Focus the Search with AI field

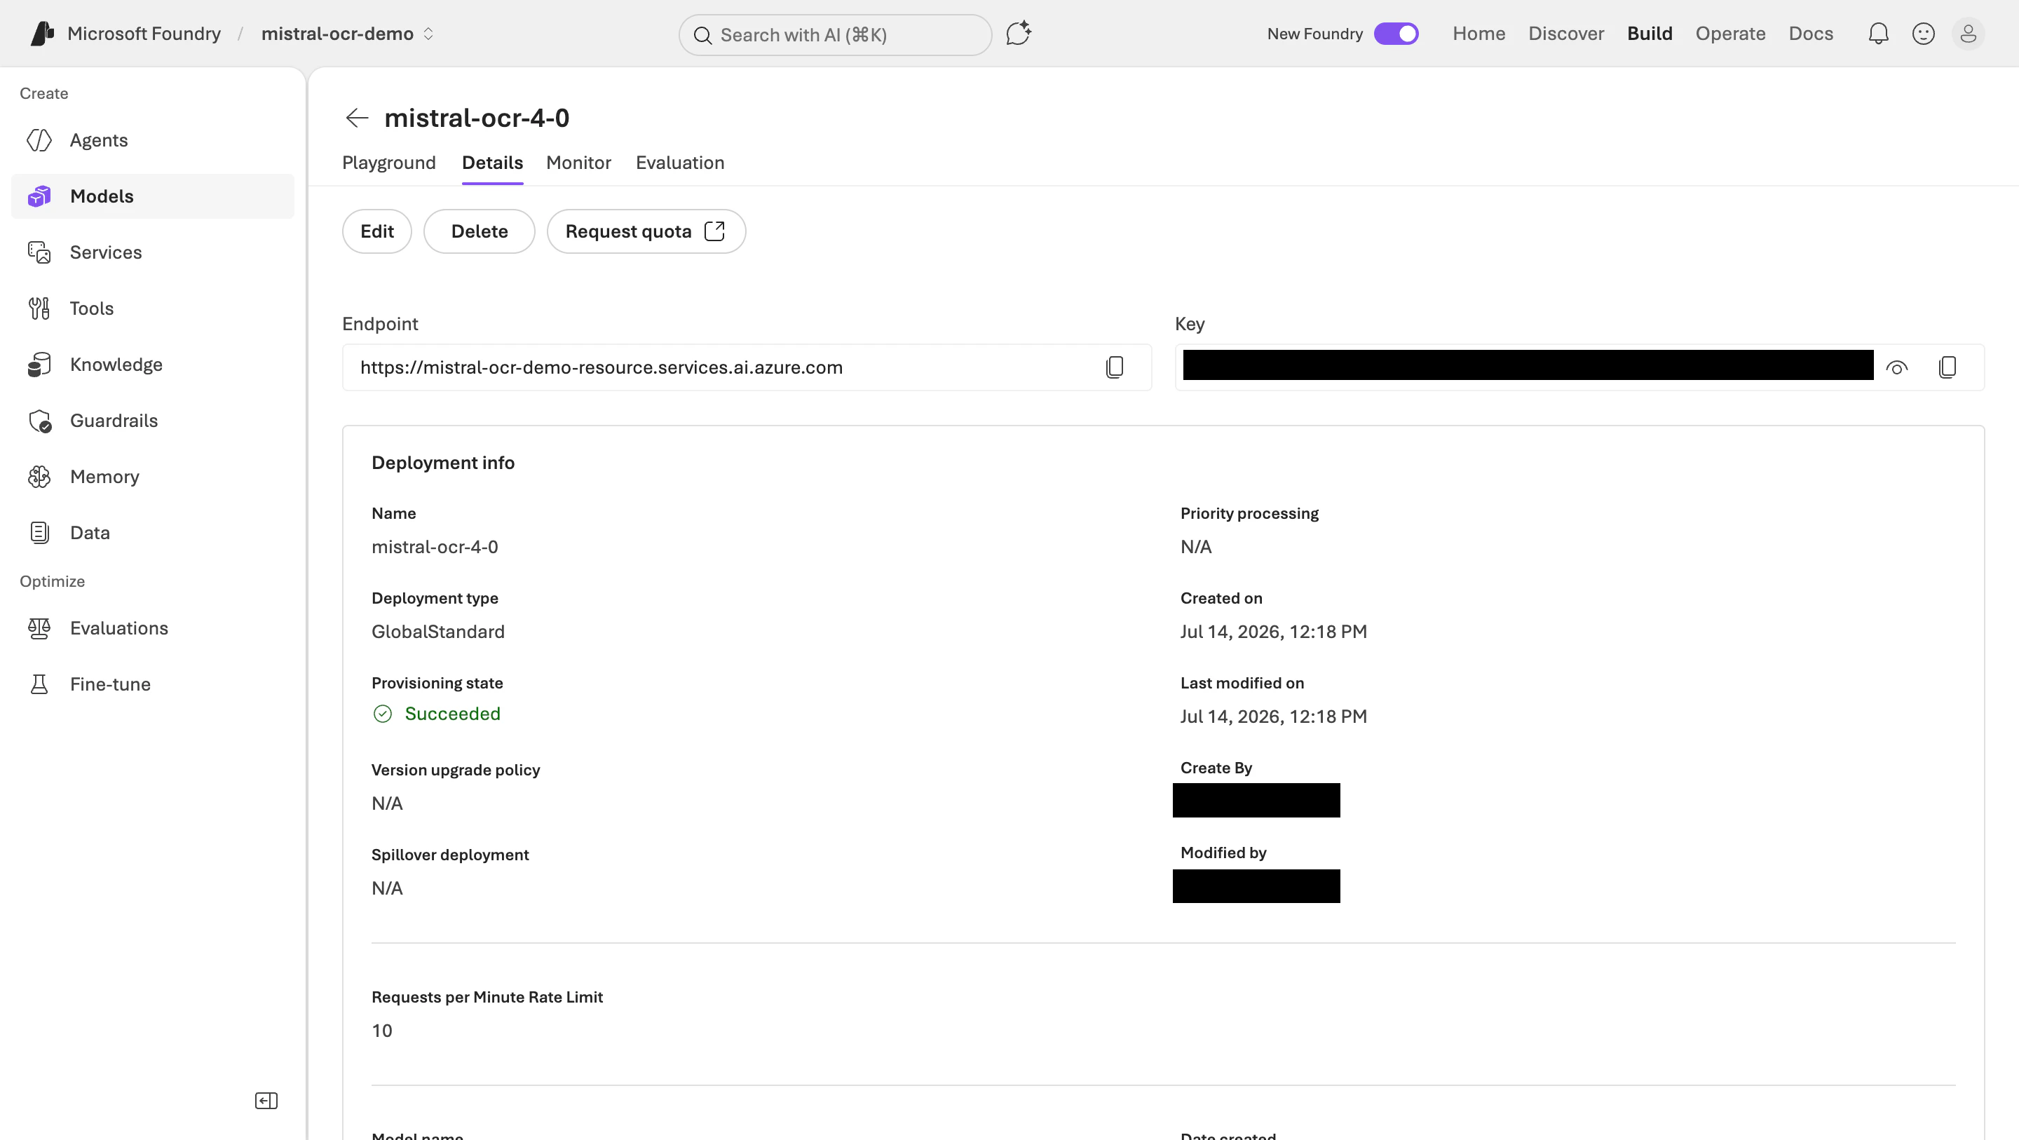(836, 35)
